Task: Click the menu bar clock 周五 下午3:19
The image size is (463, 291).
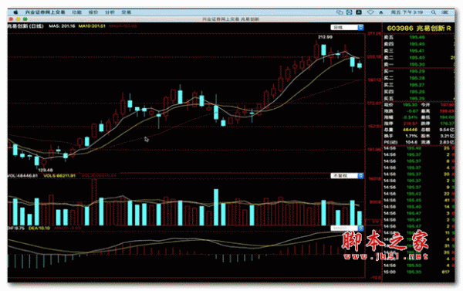Action: pyautogui.click(x=407, y=12)
